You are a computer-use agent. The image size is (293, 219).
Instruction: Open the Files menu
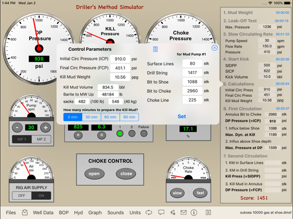[x=11, y=213]
